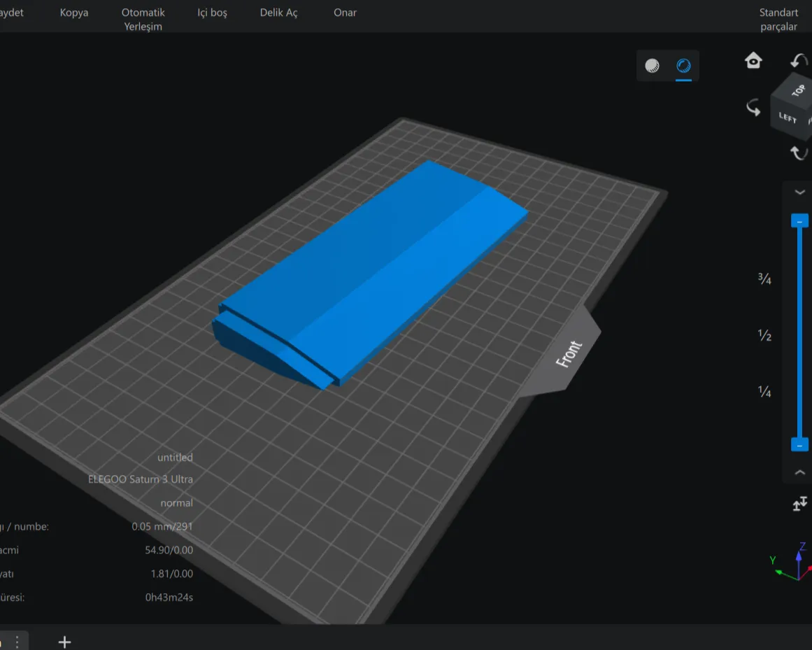Viewport: 812px width, 650px height.
Task: Click the 'normal' profile text
Action: [x=176, y=503]
